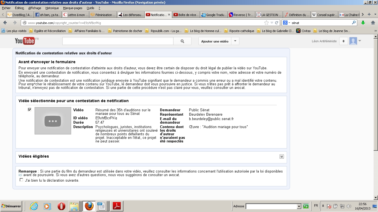Screen dimensions: 378x212
Task: Switch to the 'Google Tradu...' tab
Action: click(214, 15)
